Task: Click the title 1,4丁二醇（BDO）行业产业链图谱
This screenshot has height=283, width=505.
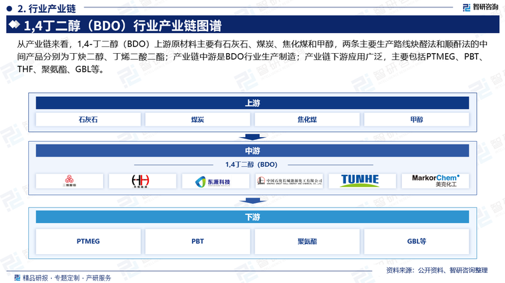Action: point(123,26)
